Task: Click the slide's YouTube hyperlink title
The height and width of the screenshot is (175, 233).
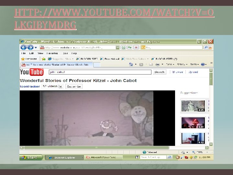Action: (114, 19)
